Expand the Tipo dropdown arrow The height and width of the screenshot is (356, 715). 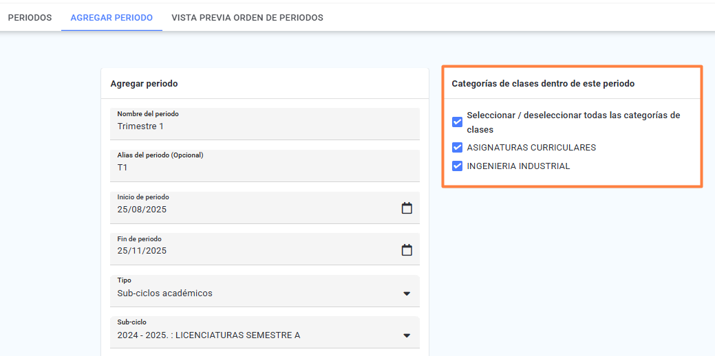[407, 293]
